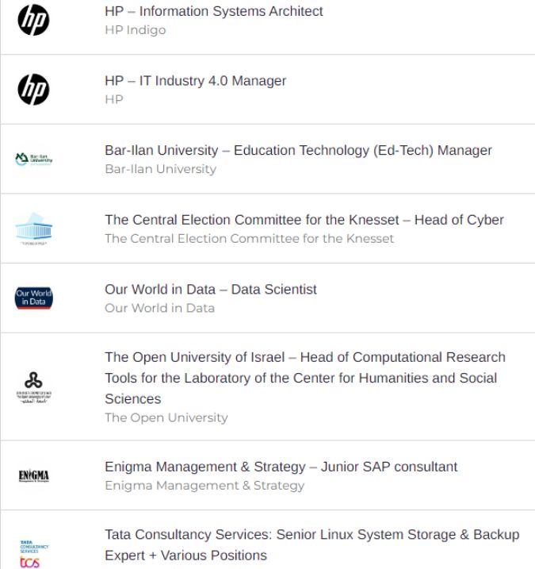Open the Education Technology (Ed-Tech) Manager listing
This screenshot has height=569, width=535.
coord(298,150)
